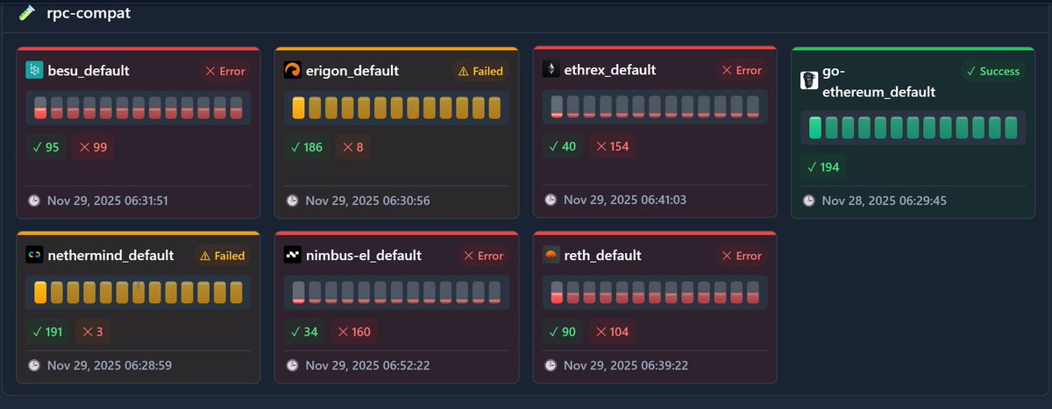Click timestamp Nov 29, 2025 06:39:22

[x=625, y=365]
